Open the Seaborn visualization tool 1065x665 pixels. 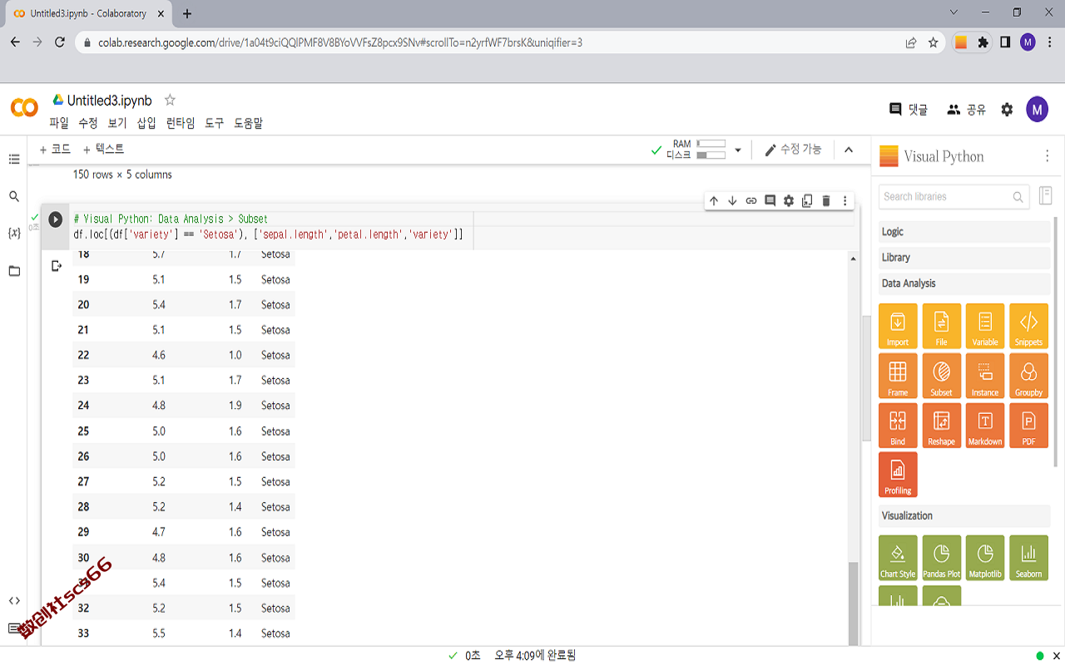1028,558
